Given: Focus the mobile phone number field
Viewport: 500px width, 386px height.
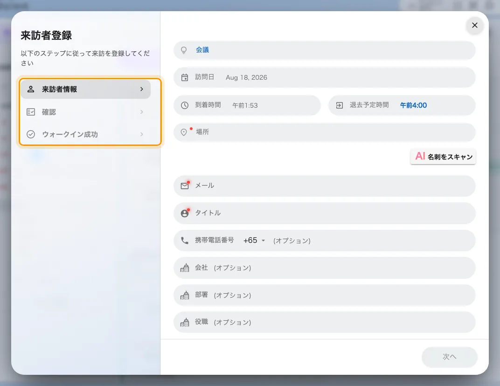Looking at the screenshot, I should (325, 241).
